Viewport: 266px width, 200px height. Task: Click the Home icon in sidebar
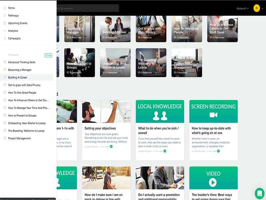pyautogui.click(x=5, y=8)
